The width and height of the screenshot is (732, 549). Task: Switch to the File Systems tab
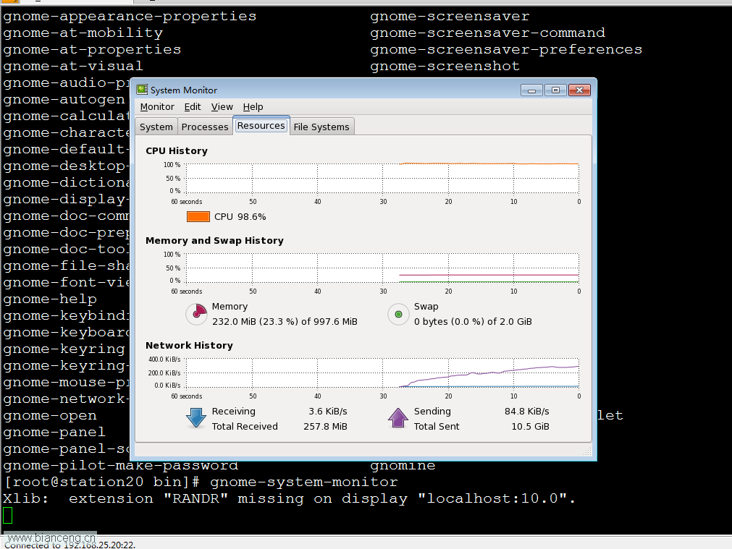[321, 127]
